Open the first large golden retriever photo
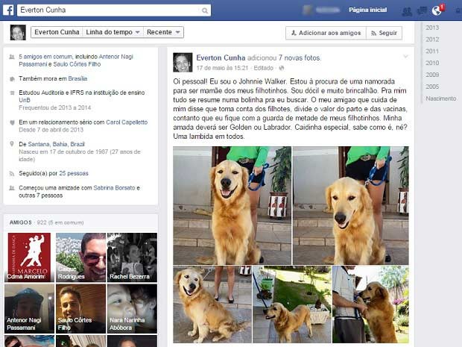This screenshot has height=347, width=462. coord(232,205)
